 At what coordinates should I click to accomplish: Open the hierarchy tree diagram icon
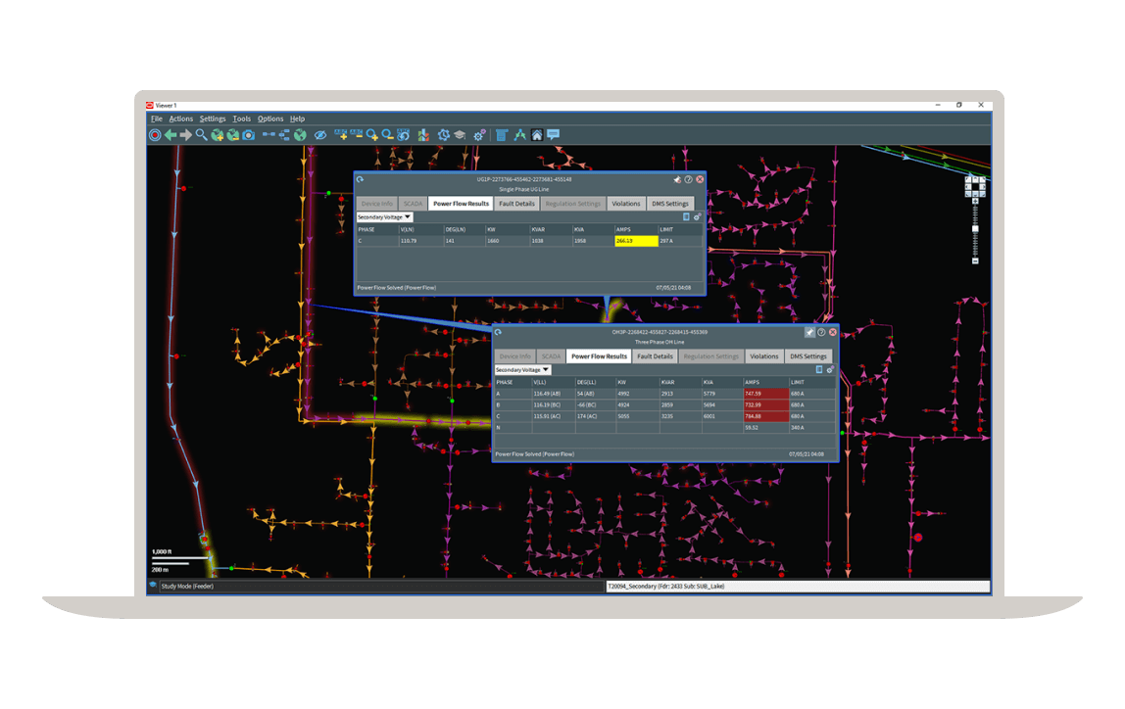point(284,135)
